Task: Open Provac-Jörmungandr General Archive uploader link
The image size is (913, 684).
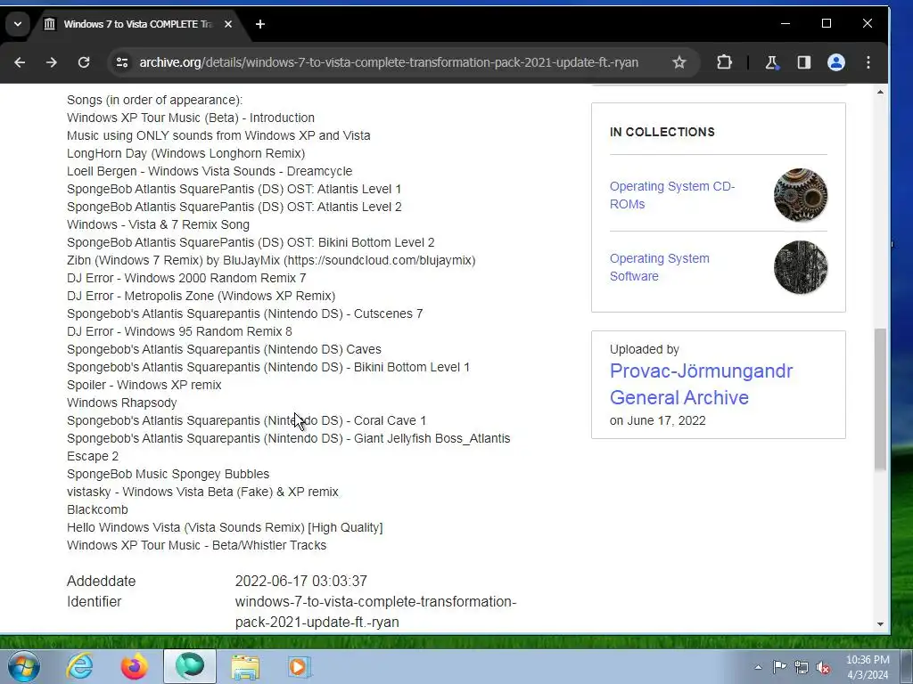Action: (x=701, y=384)
